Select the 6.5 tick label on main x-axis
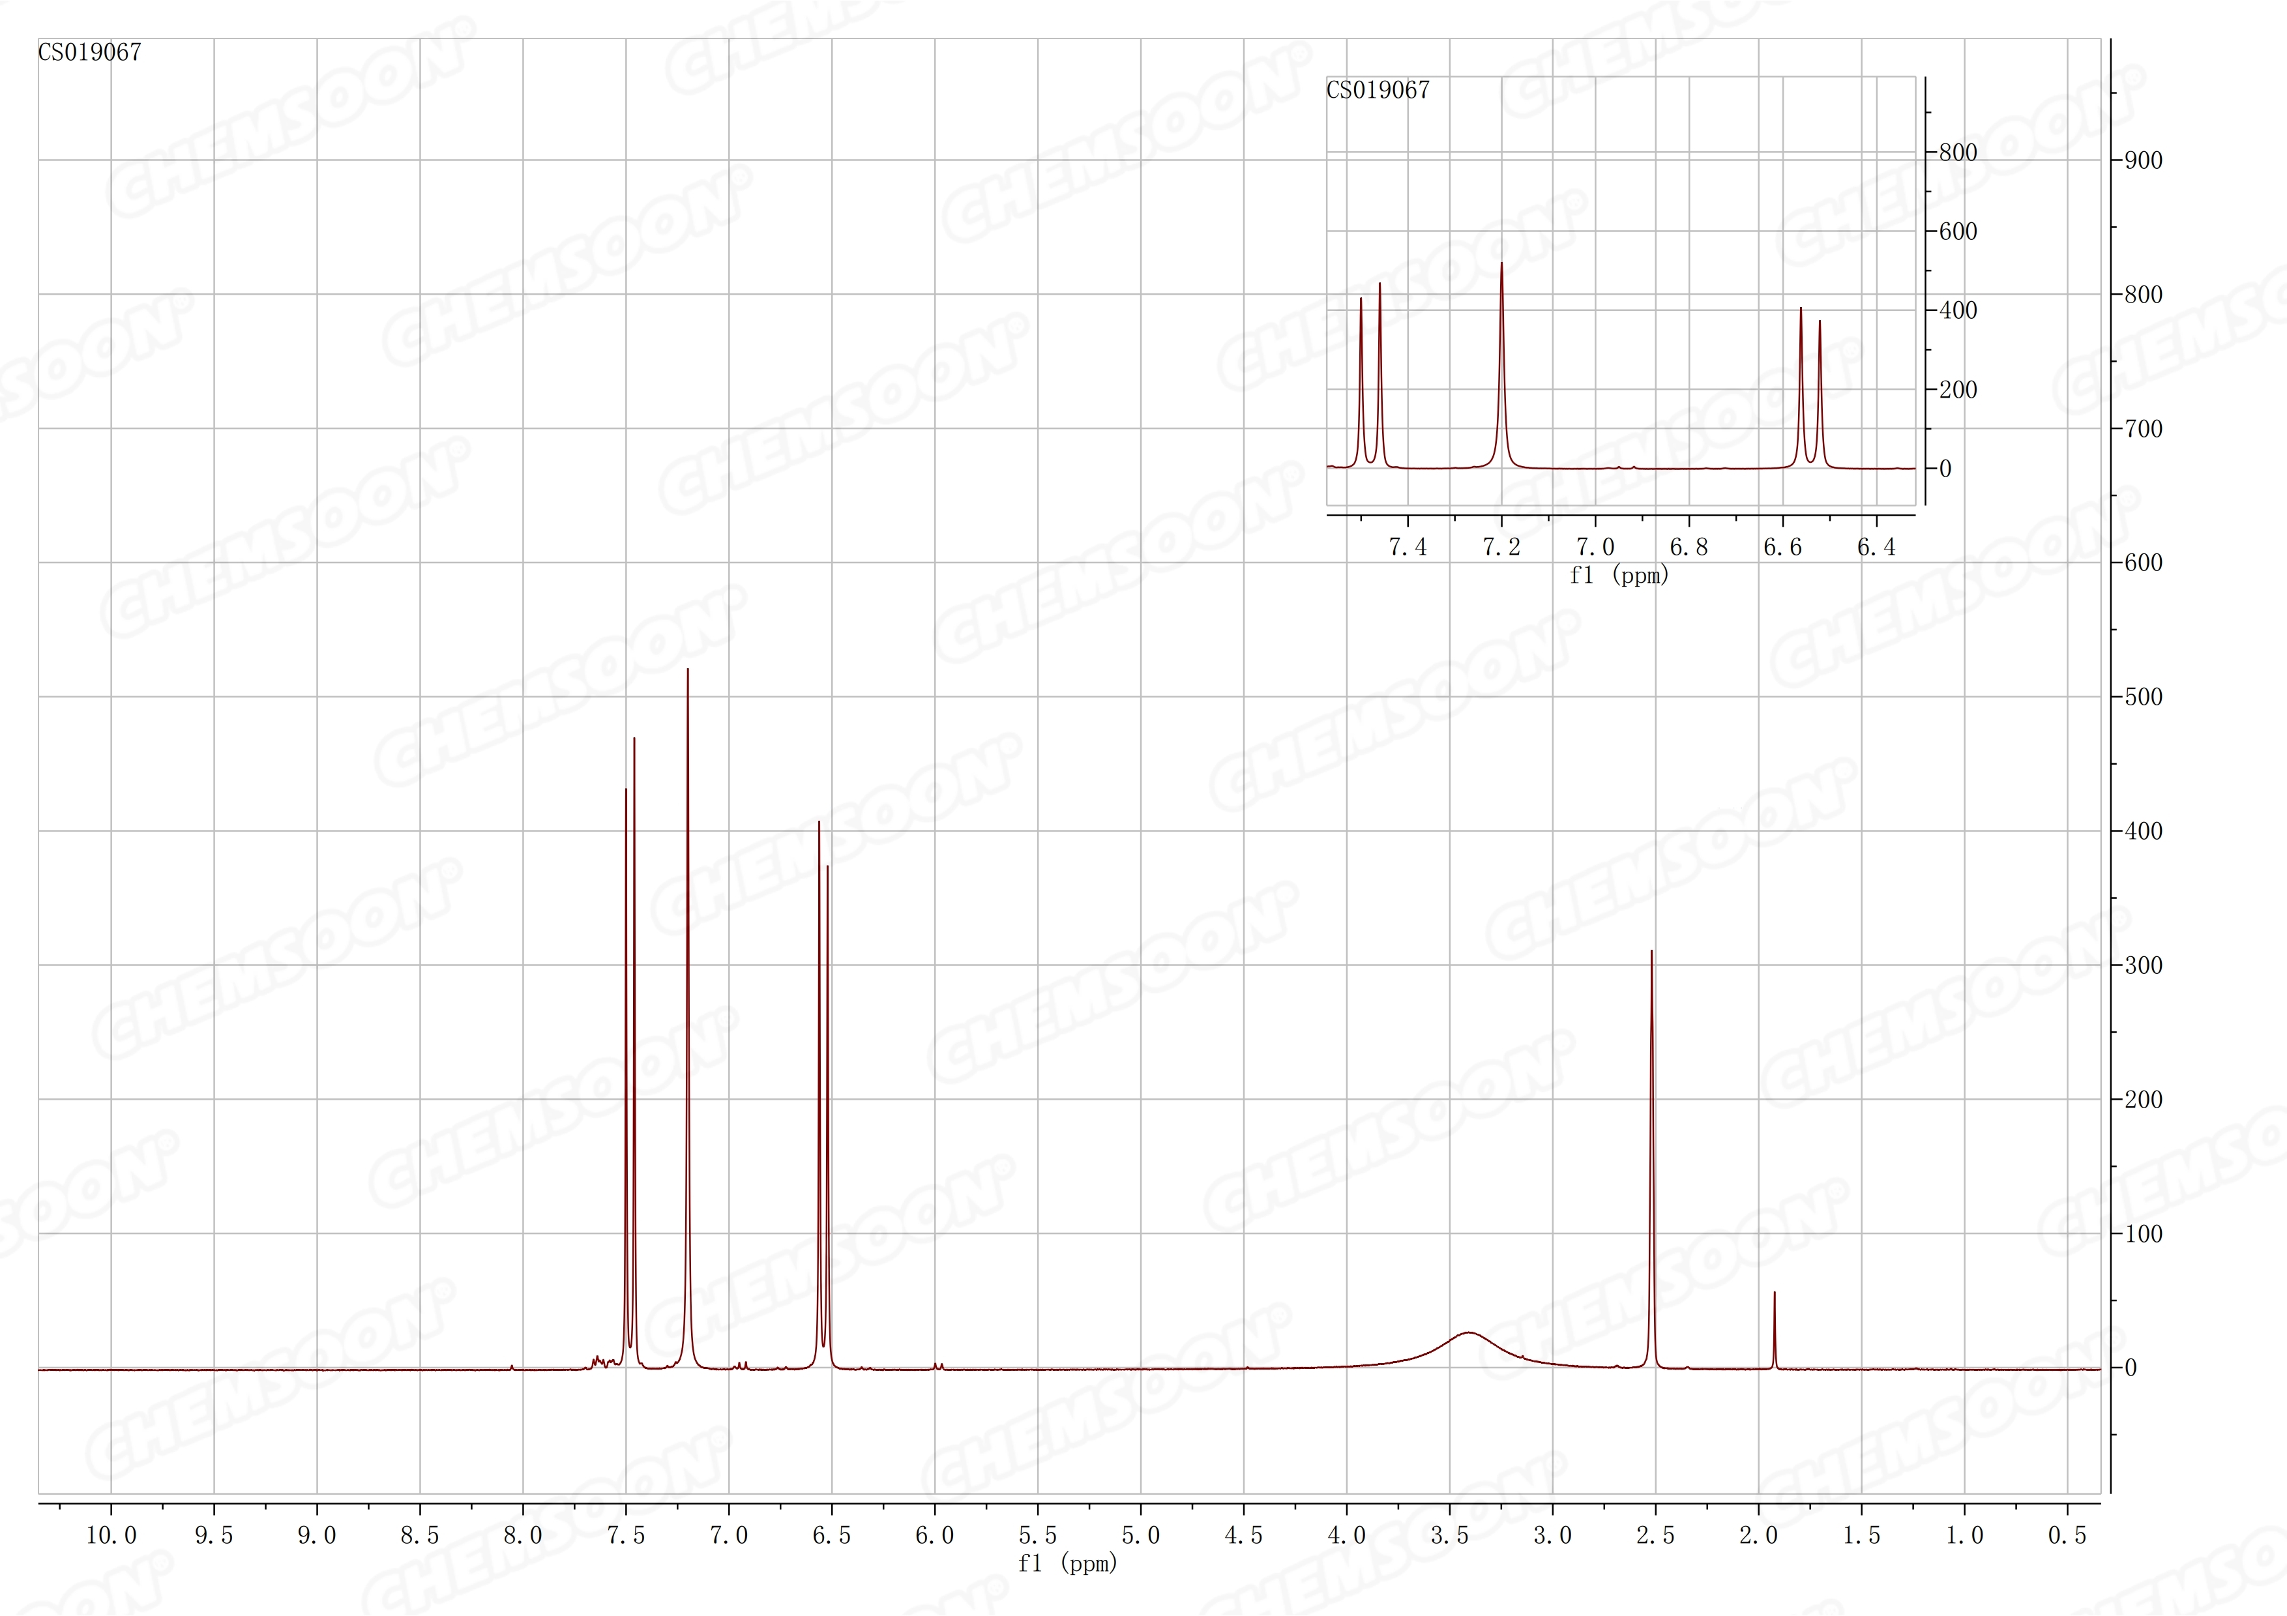Viewport: 2287px width, 1616px height. 832,1535
